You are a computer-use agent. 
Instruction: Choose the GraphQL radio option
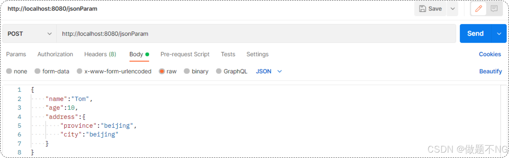[232, 71]
